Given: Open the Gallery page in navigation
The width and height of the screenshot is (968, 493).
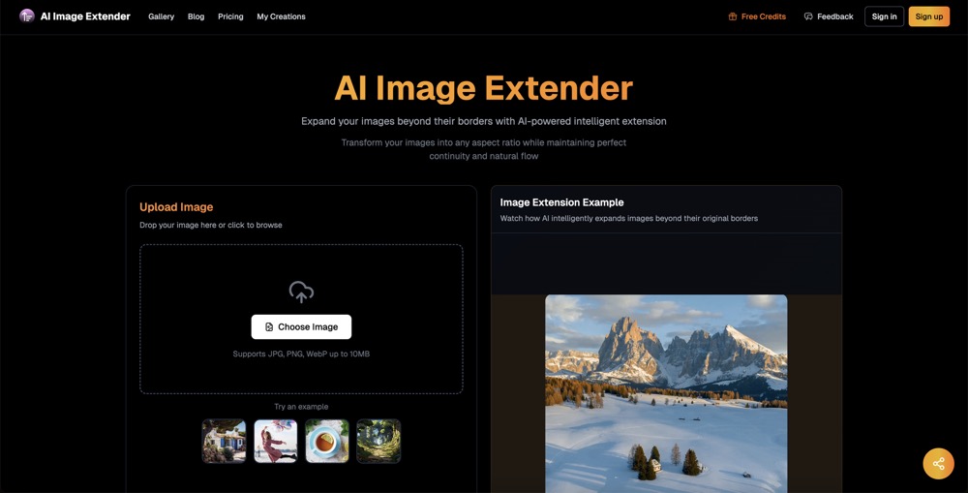Looking at the screenshot, I should point(161,16).
